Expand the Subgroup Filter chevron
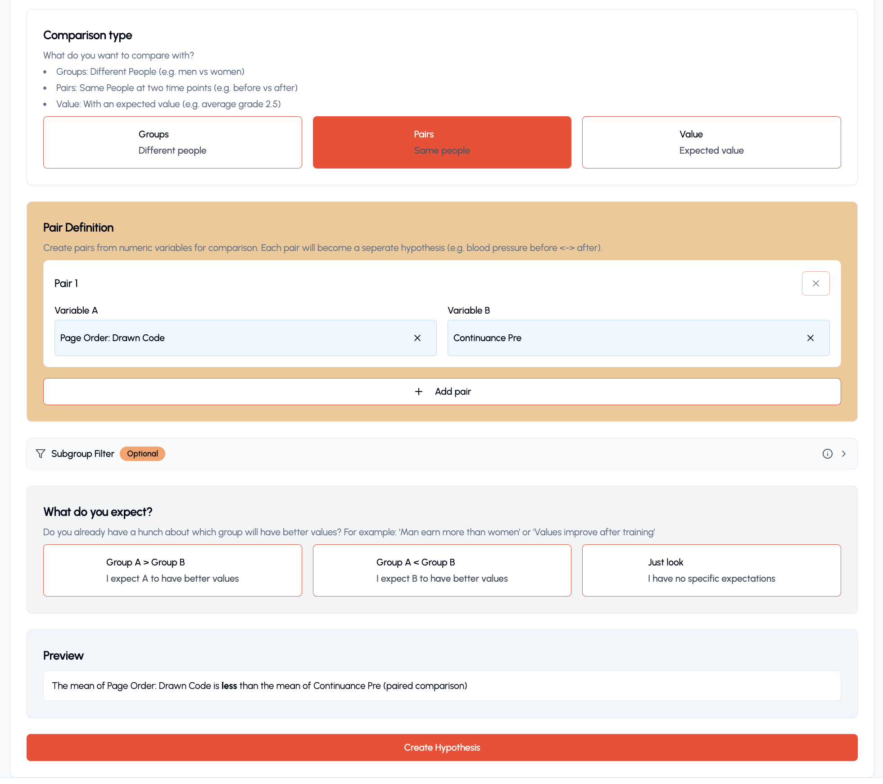883x784 pixels. 843,454
